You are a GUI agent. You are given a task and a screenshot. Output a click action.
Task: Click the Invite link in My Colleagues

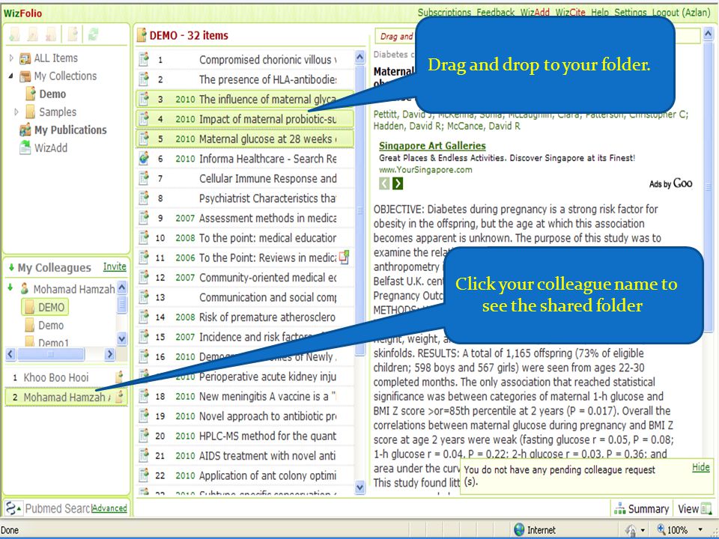pos(115,267)
